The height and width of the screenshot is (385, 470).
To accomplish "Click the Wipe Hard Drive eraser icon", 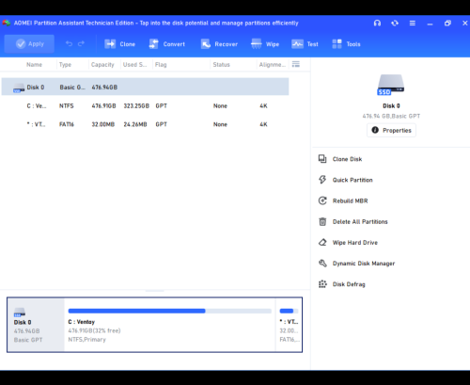I will [322, 242].
